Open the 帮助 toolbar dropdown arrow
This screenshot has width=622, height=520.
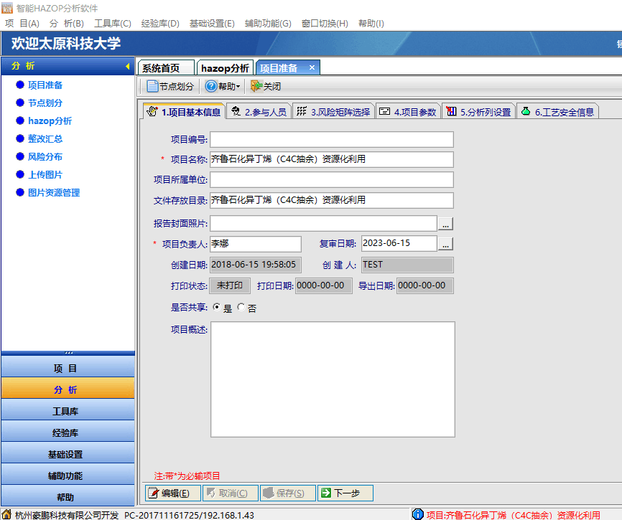(x=238, y=86)
